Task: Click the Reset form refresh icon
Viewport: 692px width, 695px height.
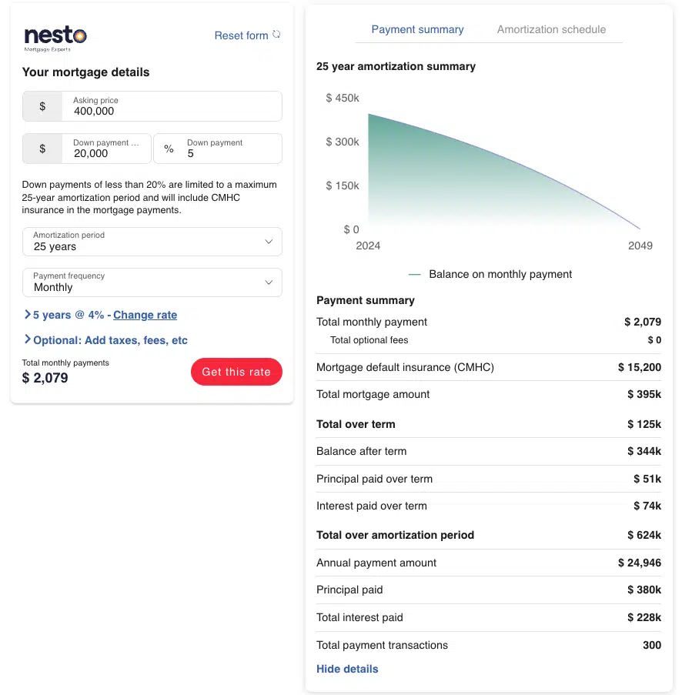Action: 276,34
